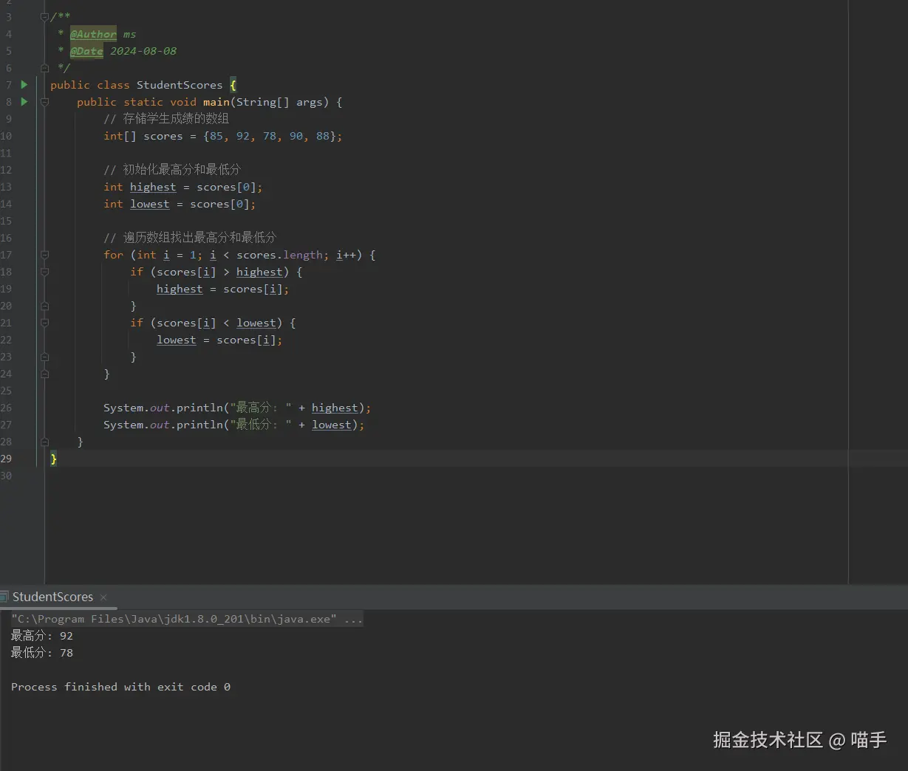Click the for keyword on line 17

pyautogui.click(x=113, y=255)
